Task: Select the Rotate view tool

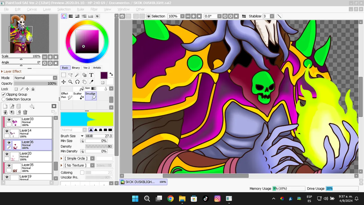Action: pos(77,82)
